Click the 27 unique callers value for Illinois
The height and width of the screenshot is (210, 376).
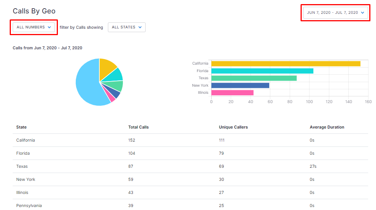tap(221, 192)
